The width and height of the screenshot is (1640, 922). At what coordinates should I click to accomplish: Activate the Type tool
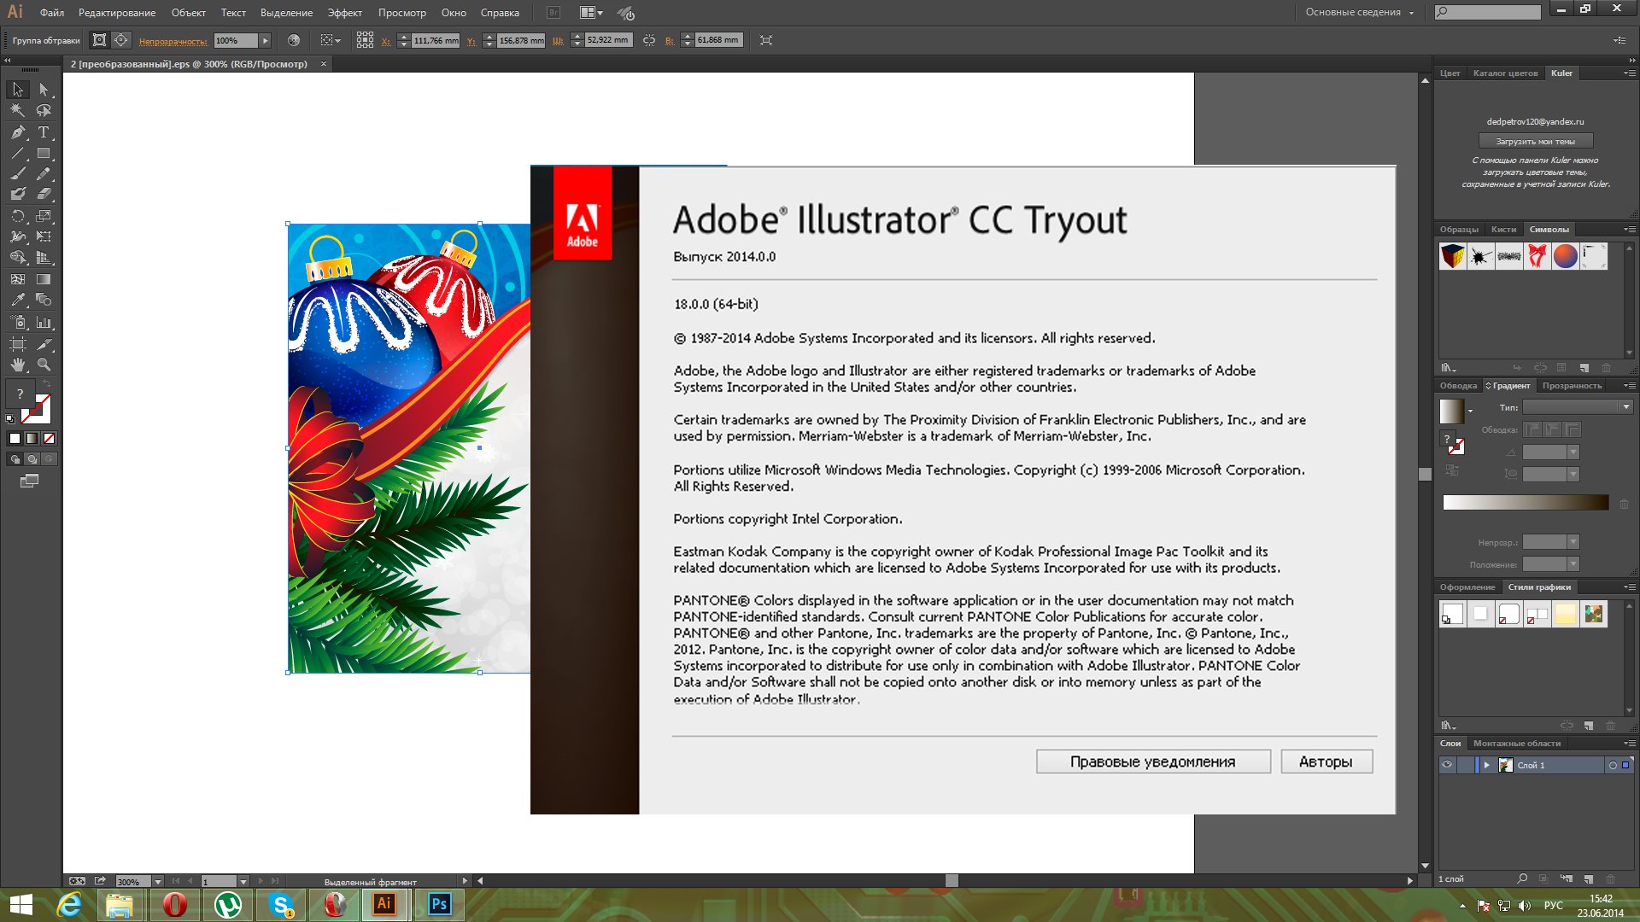[44, 132]
